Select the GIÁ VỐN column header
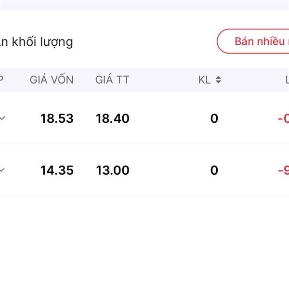This screenshot has height=289, width=289. [52, 80]
